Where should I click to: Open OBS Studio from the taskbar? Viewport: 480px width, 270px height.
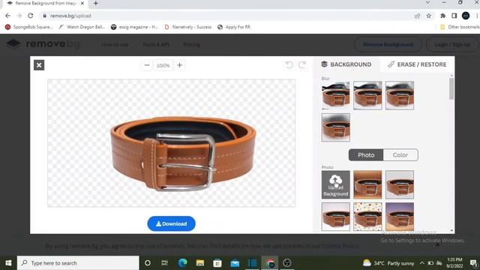[287, 263]
